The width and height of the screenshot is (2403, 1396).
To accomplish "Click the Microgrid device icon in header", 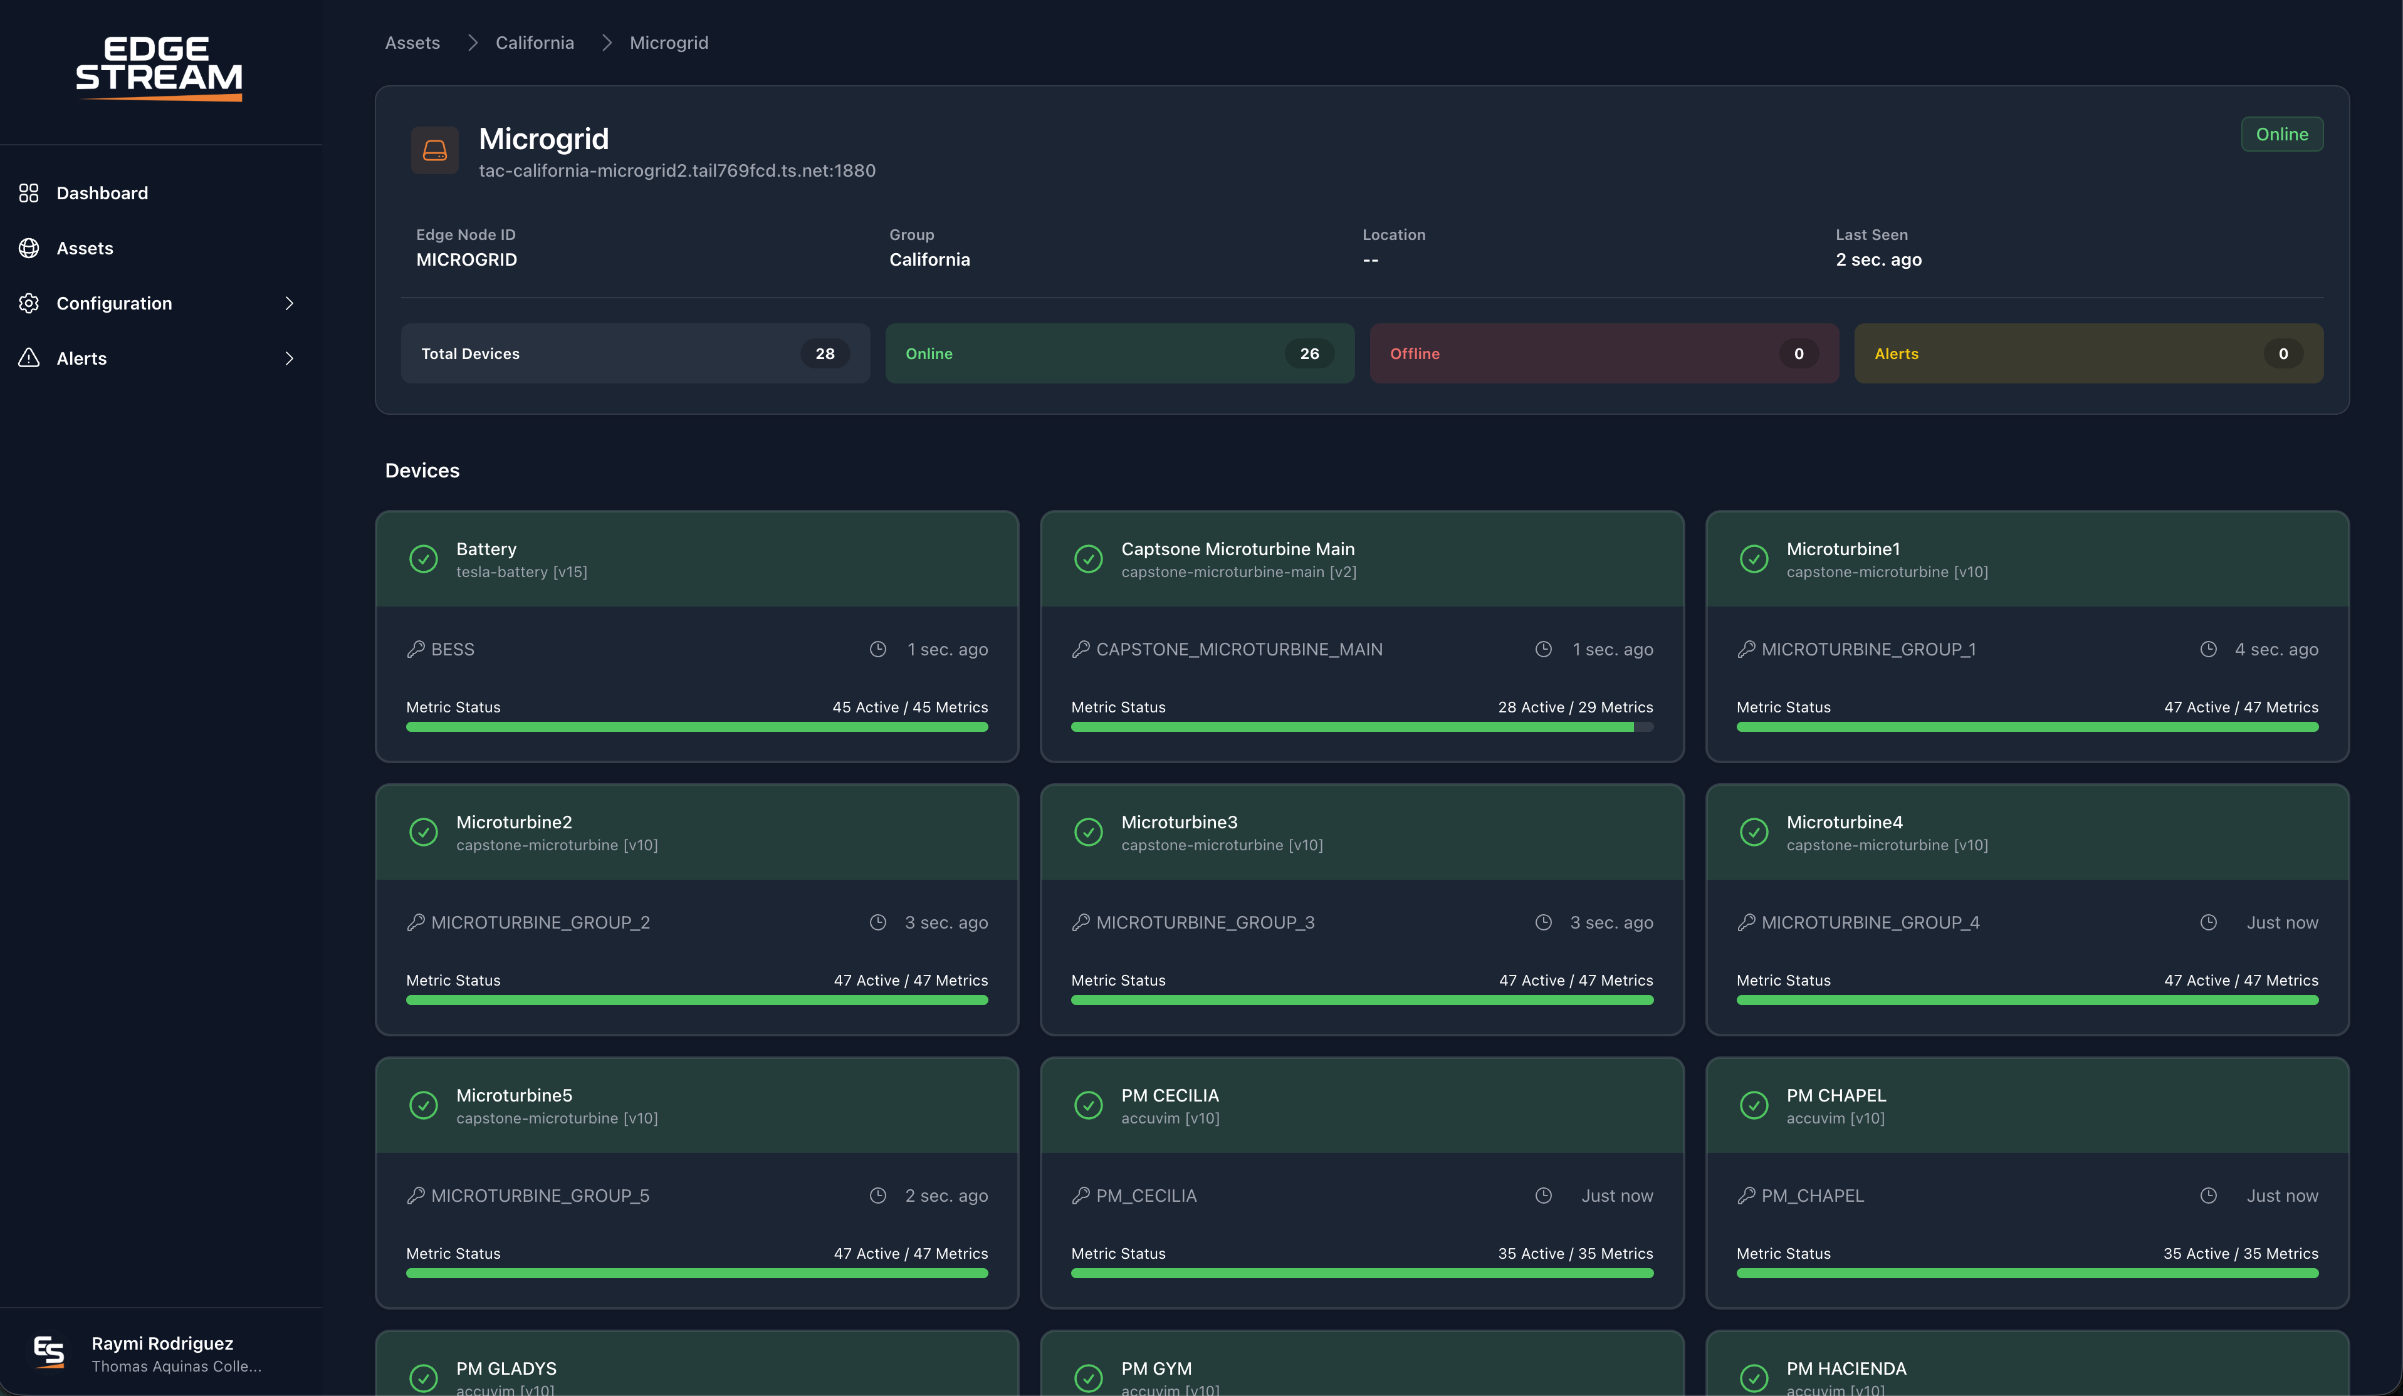I will point(435,150).
